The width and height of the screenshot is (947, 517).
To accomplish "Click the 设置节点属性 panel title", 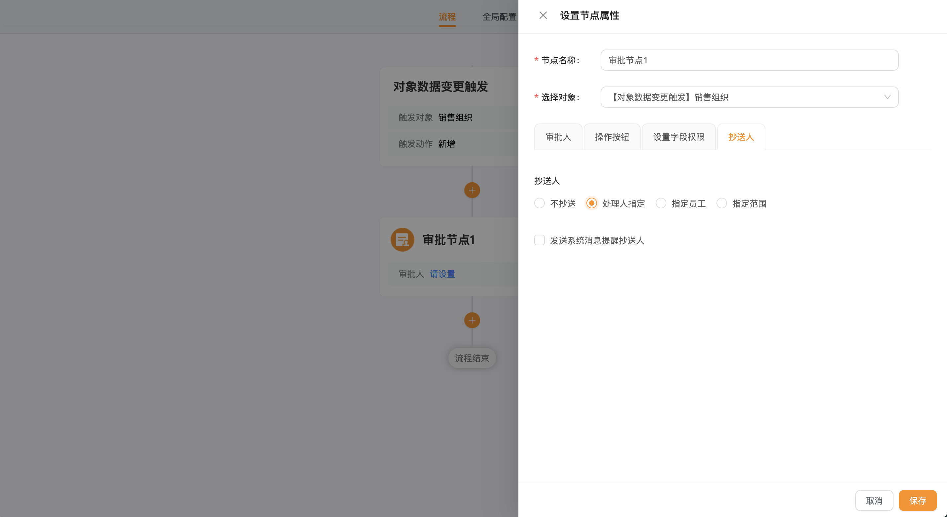I will 590,16.
